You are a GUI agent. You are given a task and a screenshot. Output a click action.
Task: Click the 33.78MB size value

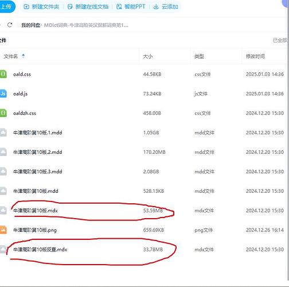(x=153, y=250)
